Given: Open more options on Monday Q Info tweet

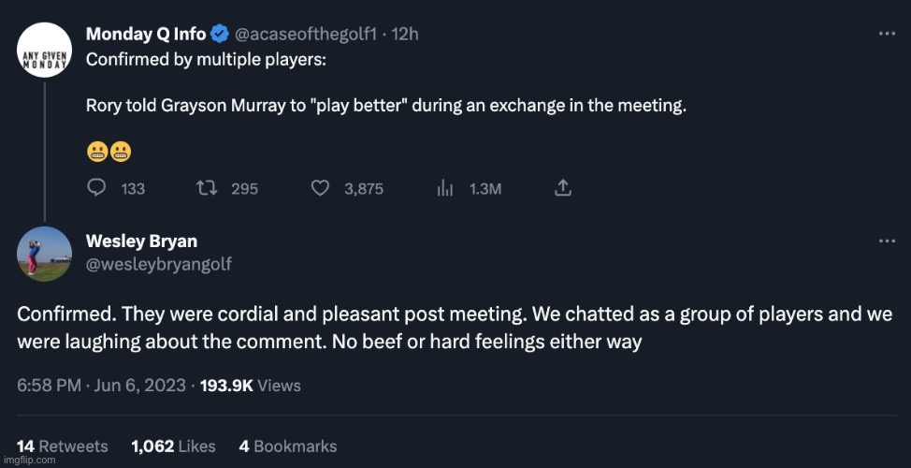Looking at the screenshot, I should click(x=887, y=34).
